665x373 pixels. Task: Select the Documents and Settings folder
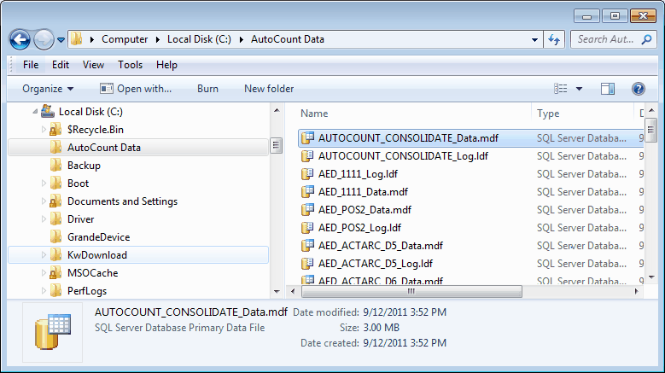point(122,201)
